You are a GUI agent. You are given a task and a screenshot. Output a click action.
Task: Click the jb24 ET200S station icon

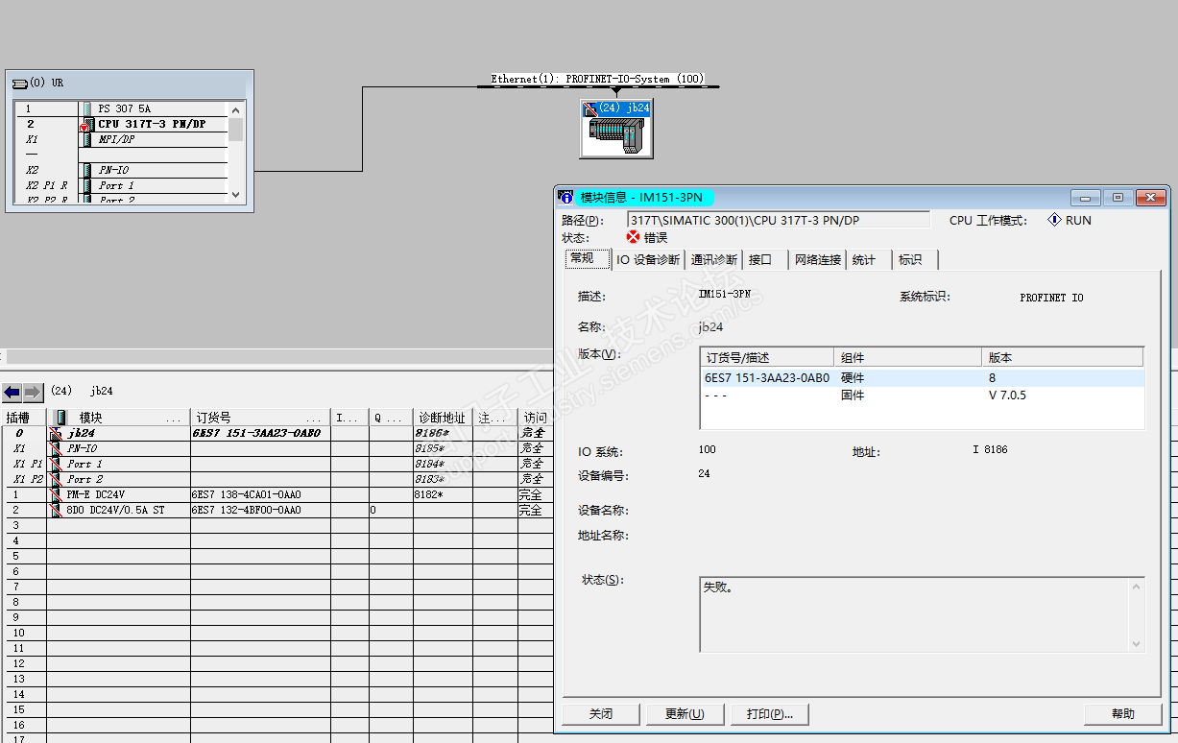[x=616, y=127]
